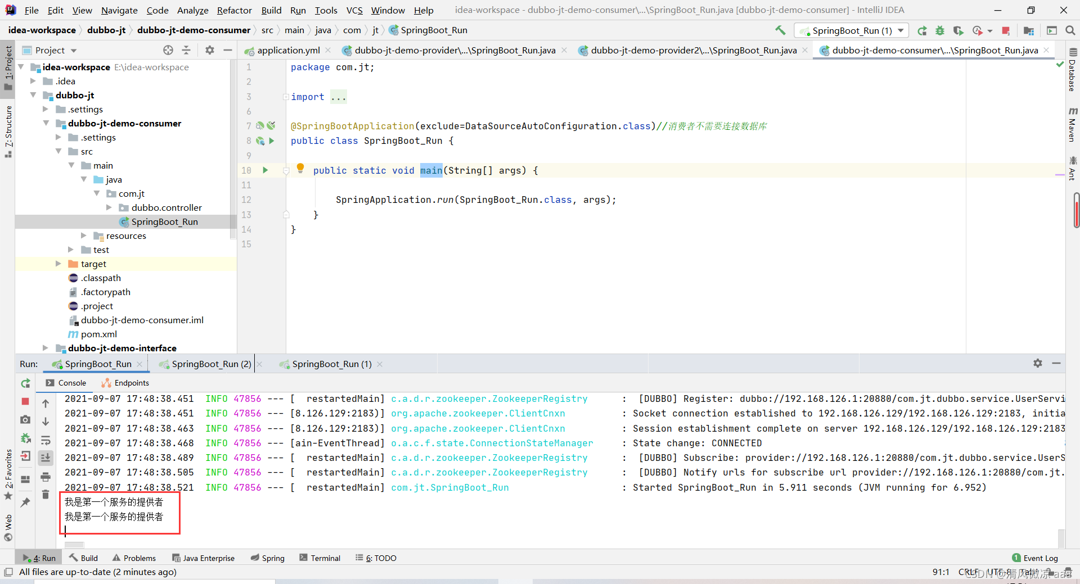Click Locate file target icon in Project panel
The height and width of the screenshot is (584, 1080).
(168, 50)
